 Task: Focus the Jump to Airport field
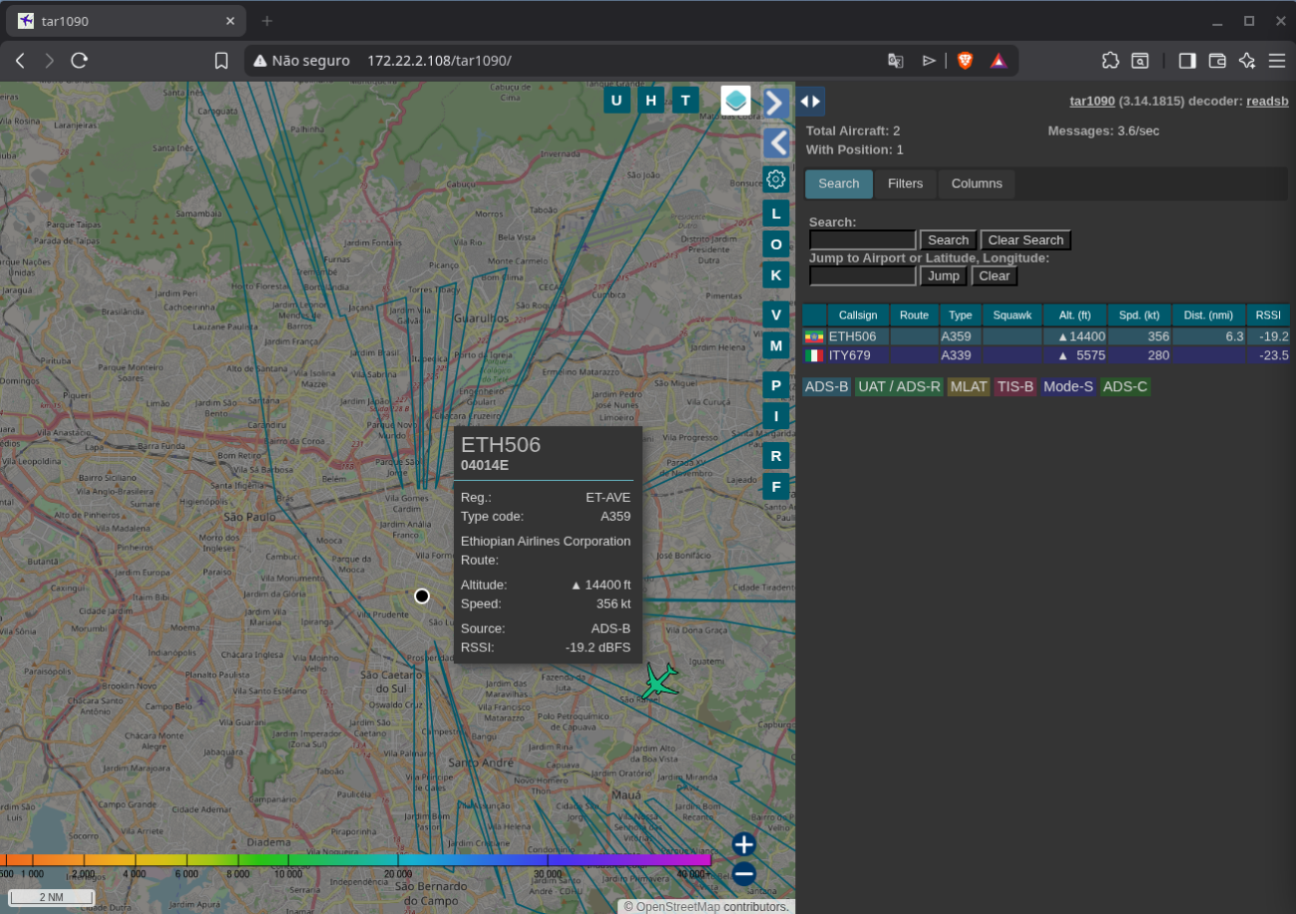(862, 276)
